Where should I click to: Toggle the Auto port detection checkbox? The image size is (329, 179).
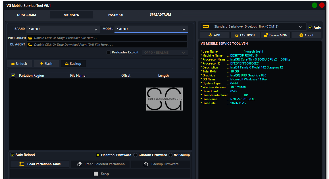click(x=310, y=28)
